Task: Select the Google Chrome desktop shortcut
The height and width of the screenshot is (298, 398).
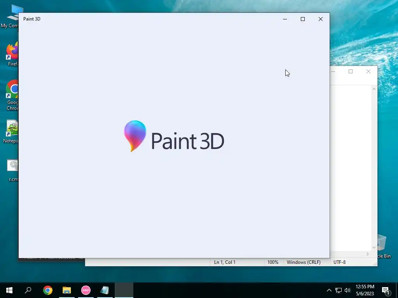Action: (x=12, y=95)
